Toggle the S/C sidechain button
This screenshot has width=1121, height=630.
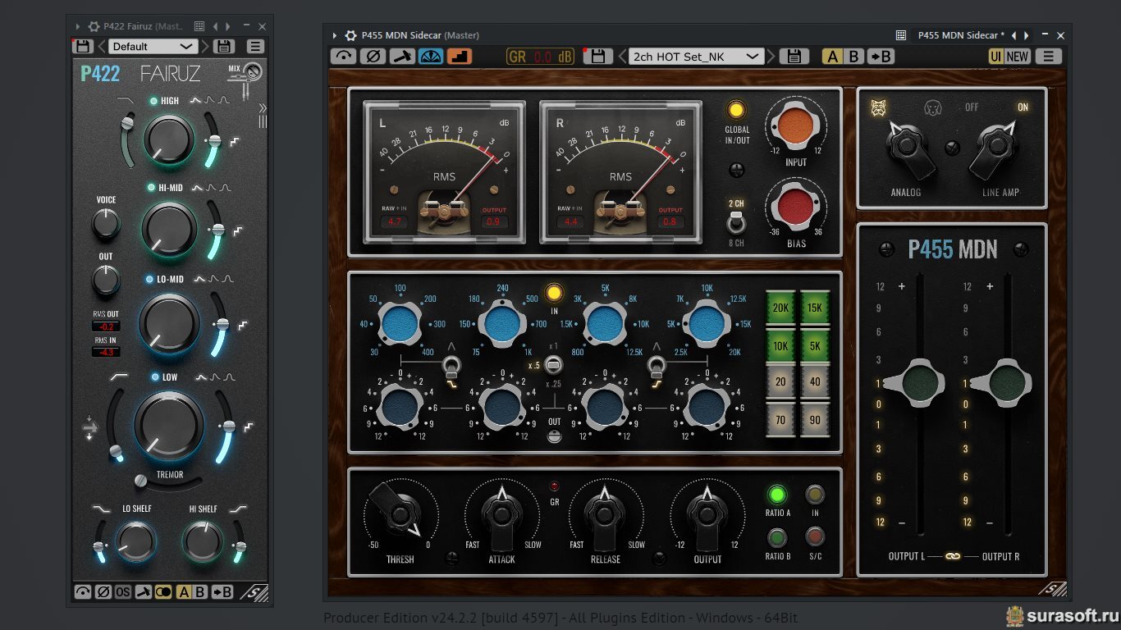[x=815, y=537]
